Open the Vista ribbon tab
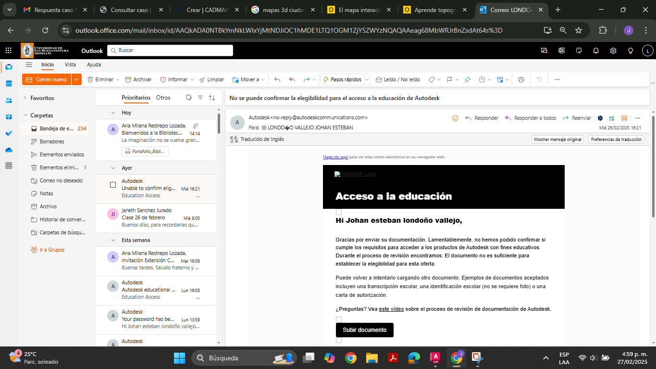The height and width of the screenshot is (369, 656). coord(70,64)
